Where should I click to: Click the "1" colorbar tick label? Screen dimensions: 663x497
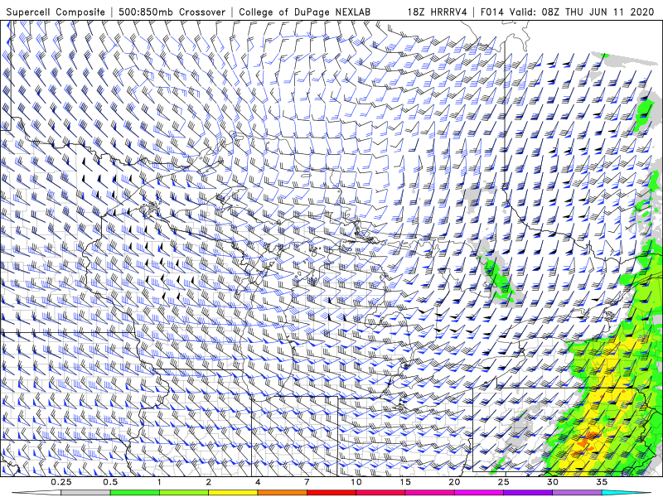(x=159, y=482)
